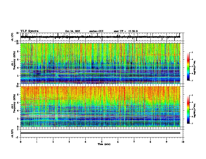
Task: Click the "-7" label on ch.1 color scale
Action: 192,81
